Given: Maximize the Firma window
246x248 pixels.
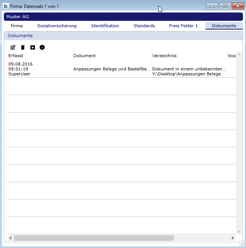Looking at the screenshot, I should pos(225,6).
